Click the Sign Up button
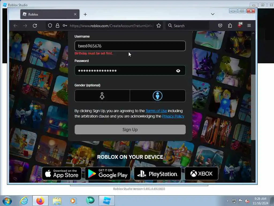This screenshot has height=206, width=274. point(130,130)
